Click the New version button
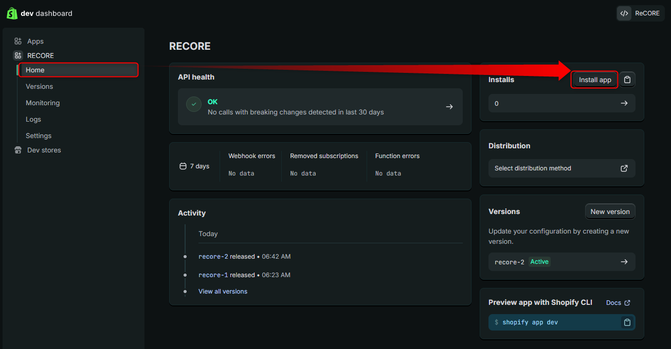671x349 pixels. coord(610,211)
